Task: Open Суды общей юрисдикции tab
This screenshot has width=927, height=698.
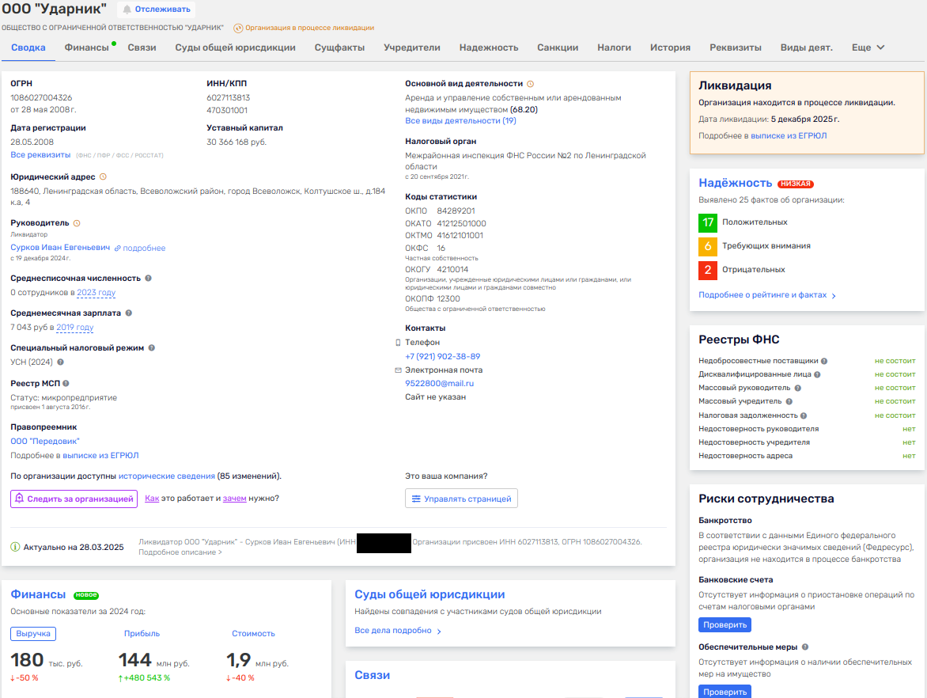Action: pos(235,47)
